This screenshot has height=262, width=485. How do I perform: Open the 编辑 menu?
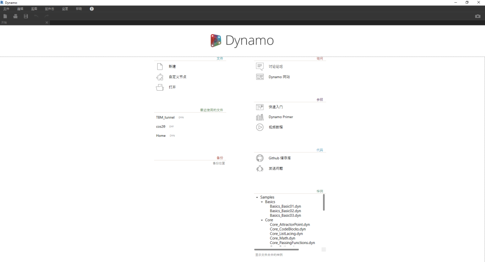pos(20,9)
